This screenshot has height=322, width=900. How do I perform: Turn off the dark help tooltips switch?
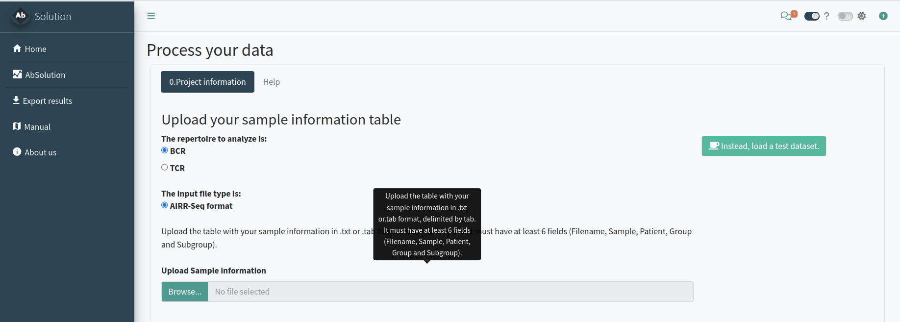click(812, 16)
